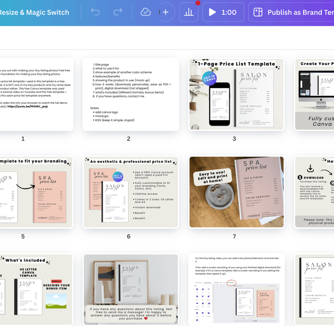Select page 6 'aesthetic & professional price list'
Image resolution: width=334 pixels, height=326 pixels.
(x=131, y=192)
